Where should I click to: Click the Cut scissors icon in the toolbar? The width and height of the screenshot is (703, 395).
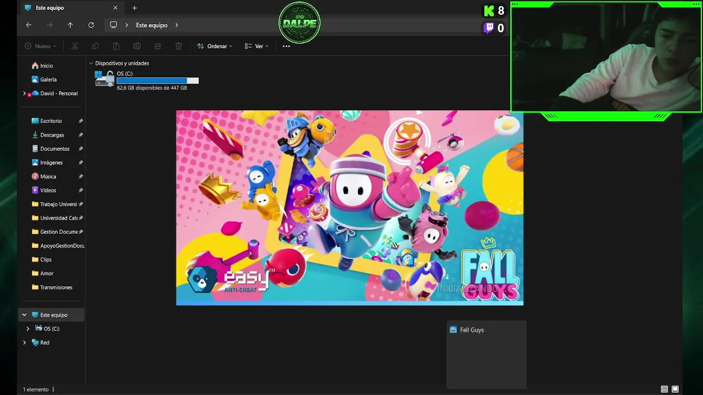tap(75, 46)
